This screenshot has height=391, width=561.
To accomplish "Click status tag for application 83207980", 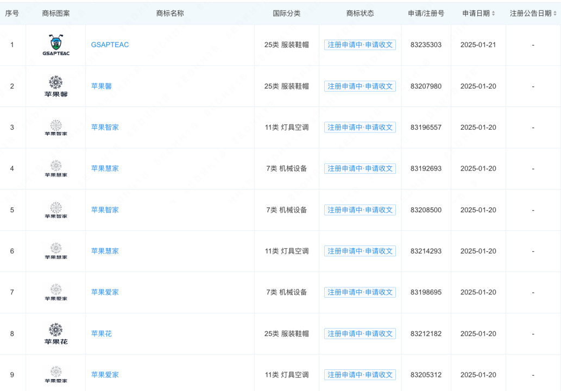I will pyautogui.click(x=360, y=86).
